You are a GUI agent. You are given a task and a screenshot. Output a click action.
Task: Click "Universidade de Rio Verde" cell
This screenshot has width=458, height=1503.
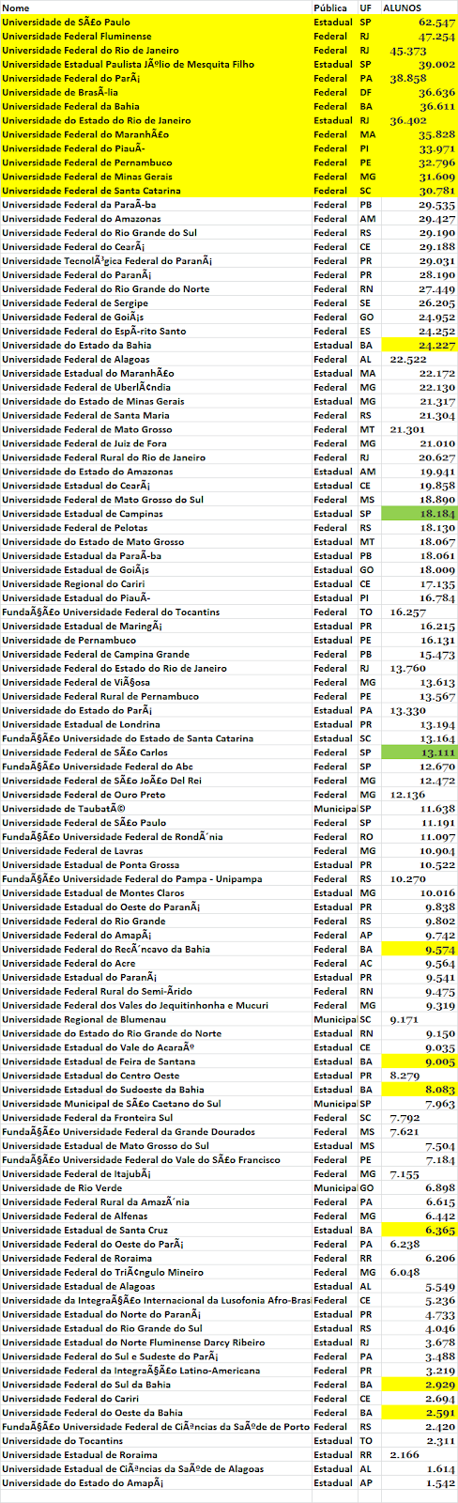pyautogui.click(x=61, y=1189)
